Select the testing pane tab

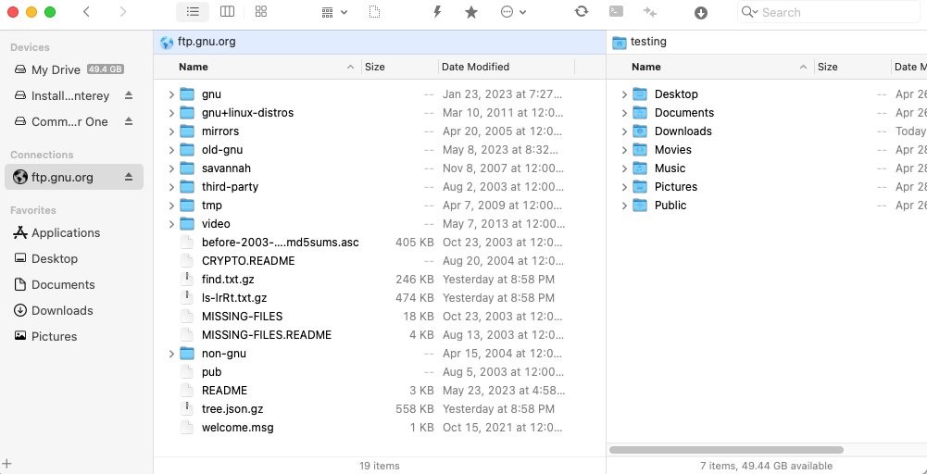pos(767,42)
